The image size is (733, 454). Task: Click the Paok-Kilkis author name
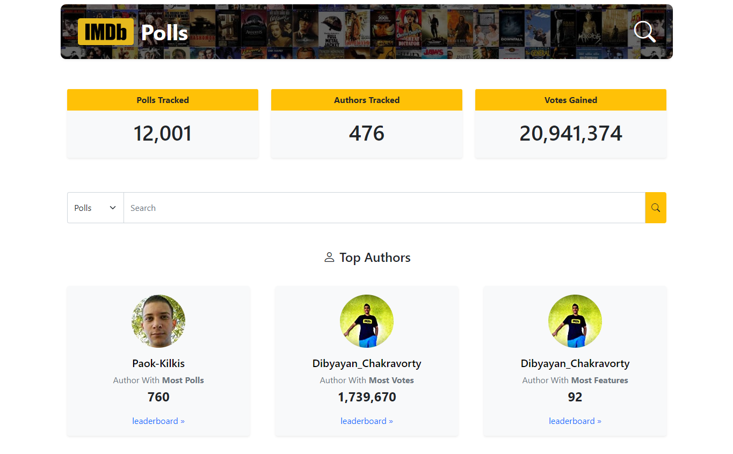[x=158, y=363]
